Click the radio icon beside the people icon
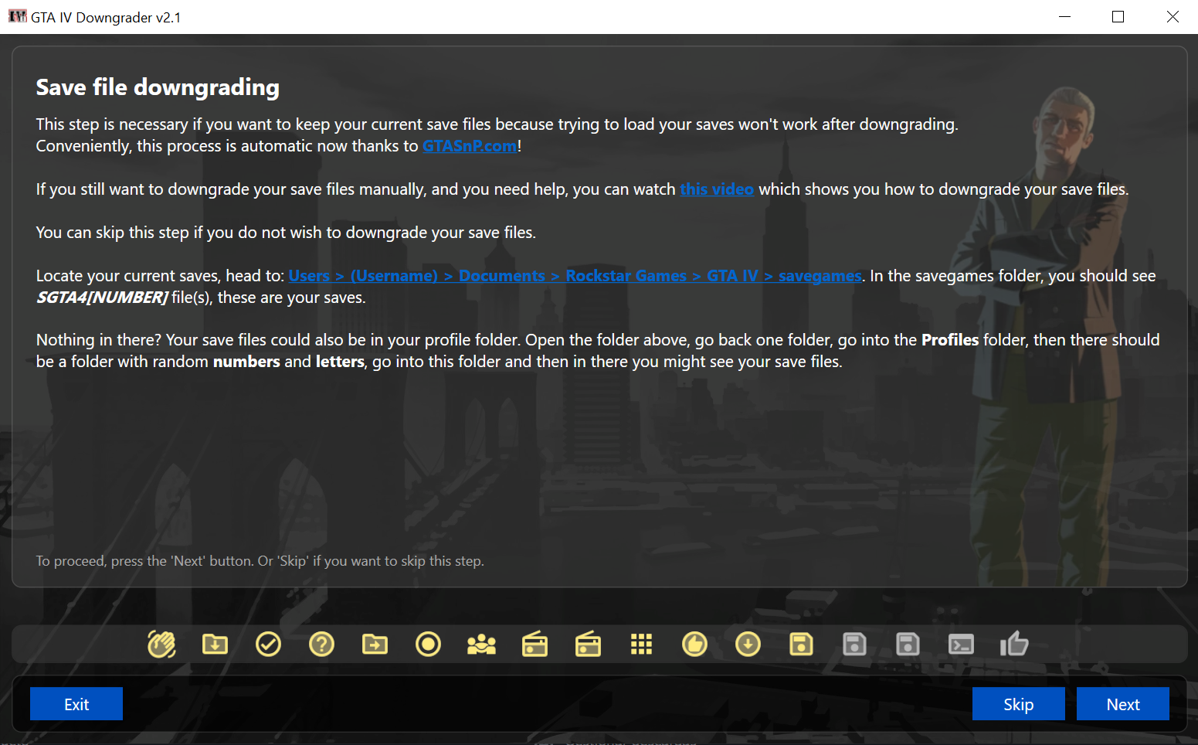Image resolution: width=1198 pixels, height=745 pixels. 535,644
